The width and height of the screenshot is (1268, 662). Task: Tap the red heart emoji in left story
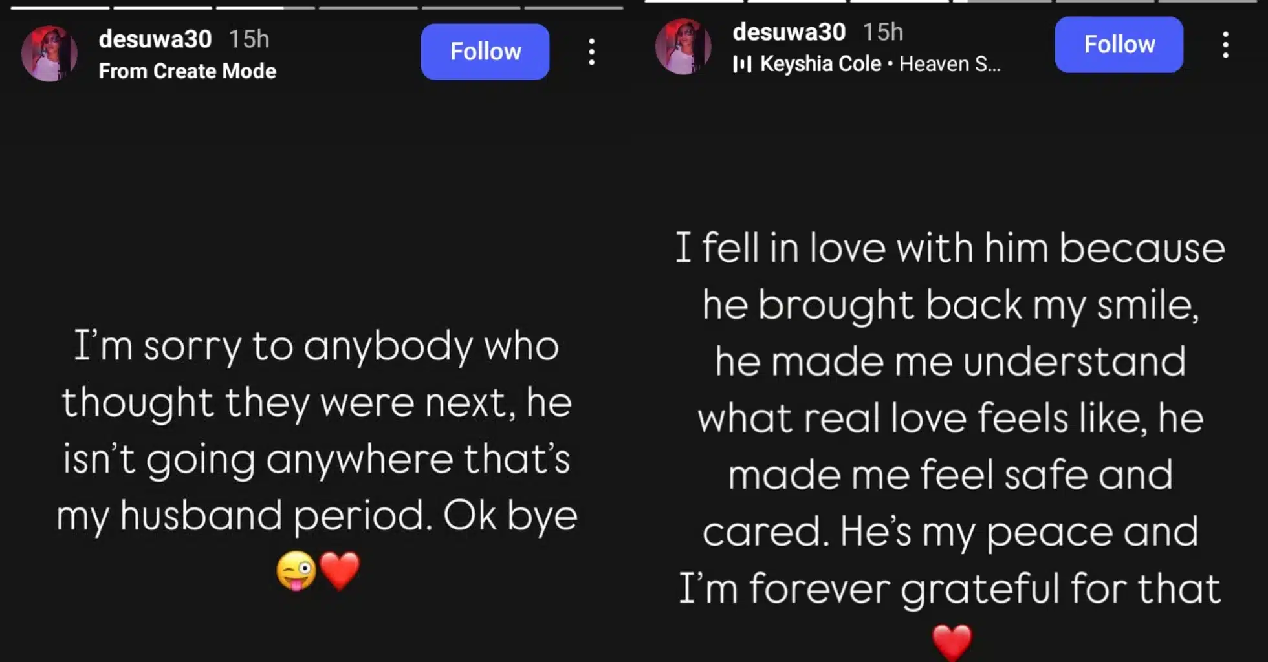click(x=340, y=571)
